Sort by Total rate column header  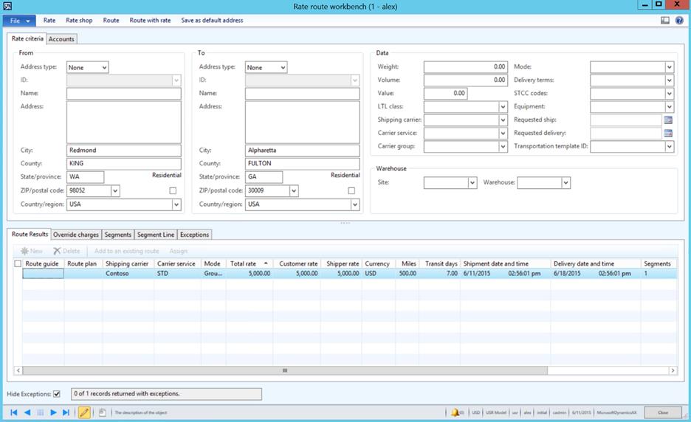pyautogui.click(x=249, y=263)
